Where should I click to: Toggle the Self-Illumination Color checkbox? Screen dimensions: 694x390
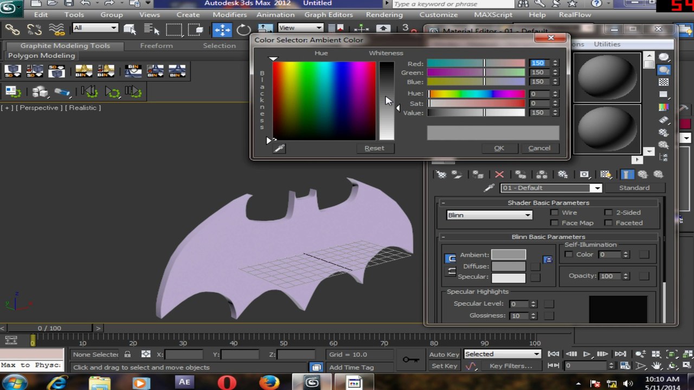pyautogui.click(x=569, y=255)
